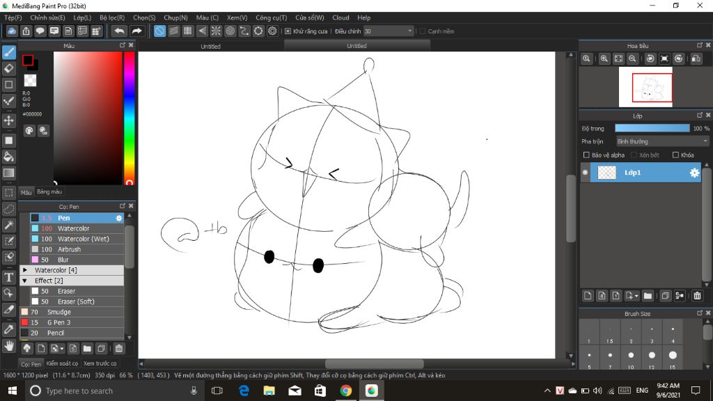Toggle Cạnh mềm checkbox
Screen dimensions: 713x401
click(423, 31)
